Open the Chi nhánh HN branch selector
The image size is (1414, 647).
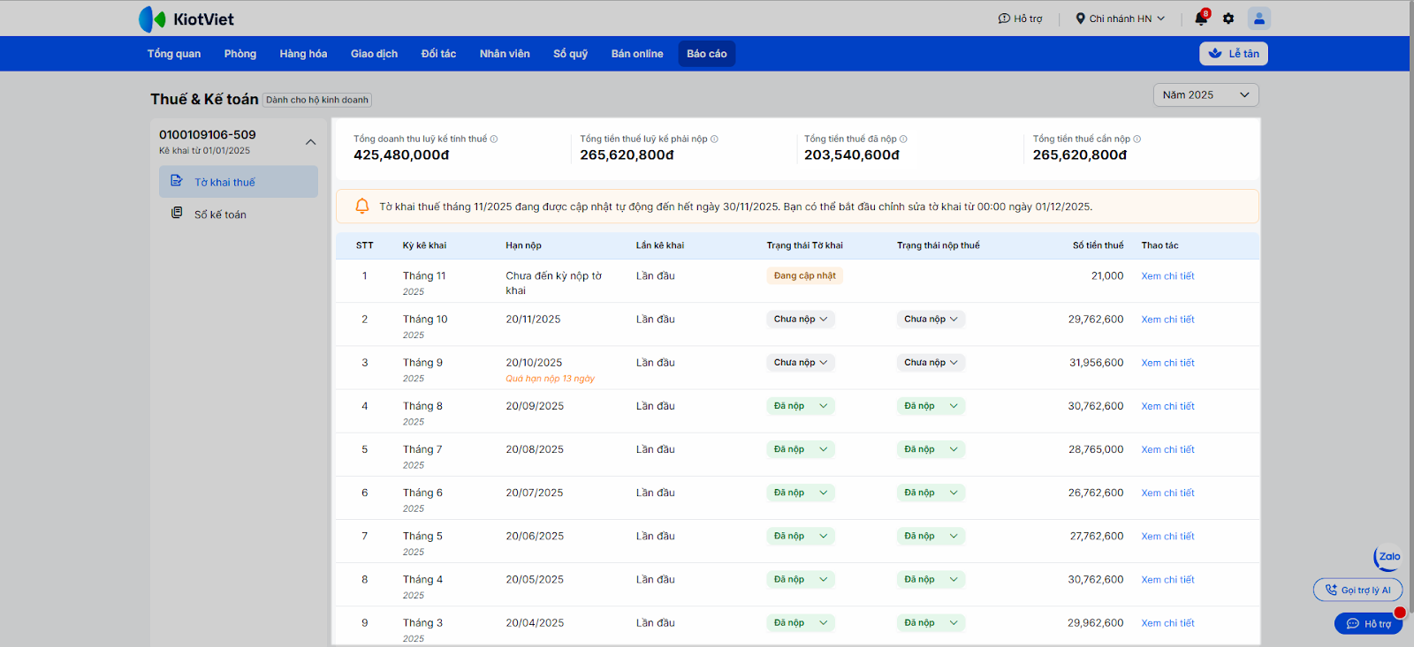tap(1120, 19)
